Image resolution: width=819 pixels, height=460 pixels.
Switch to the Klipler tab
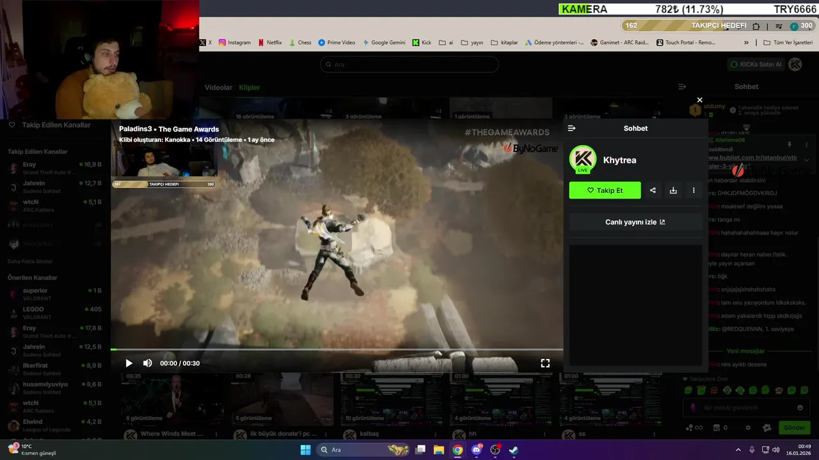point(250,88)
